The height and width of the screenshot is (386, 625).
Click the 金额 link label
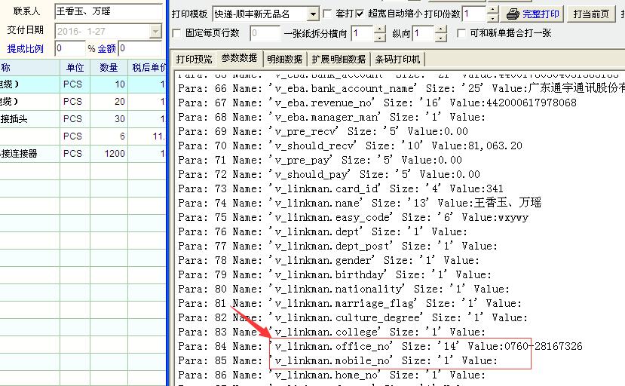tap(107, 49)
